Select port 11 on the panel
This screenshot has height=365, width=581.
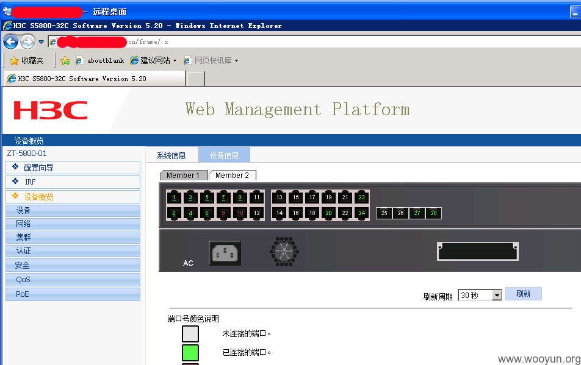click(257, 197)
